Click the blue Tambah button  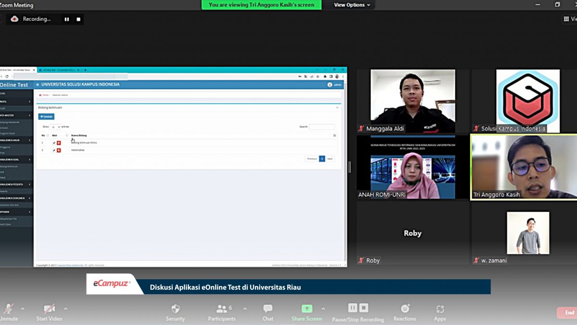[46, 117]
